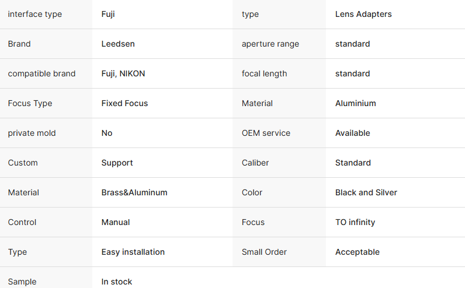Image resolution: width=465 pixels, height=288 pixels.
Task: Click the 'Available' OEM service value
Action: 353,133
